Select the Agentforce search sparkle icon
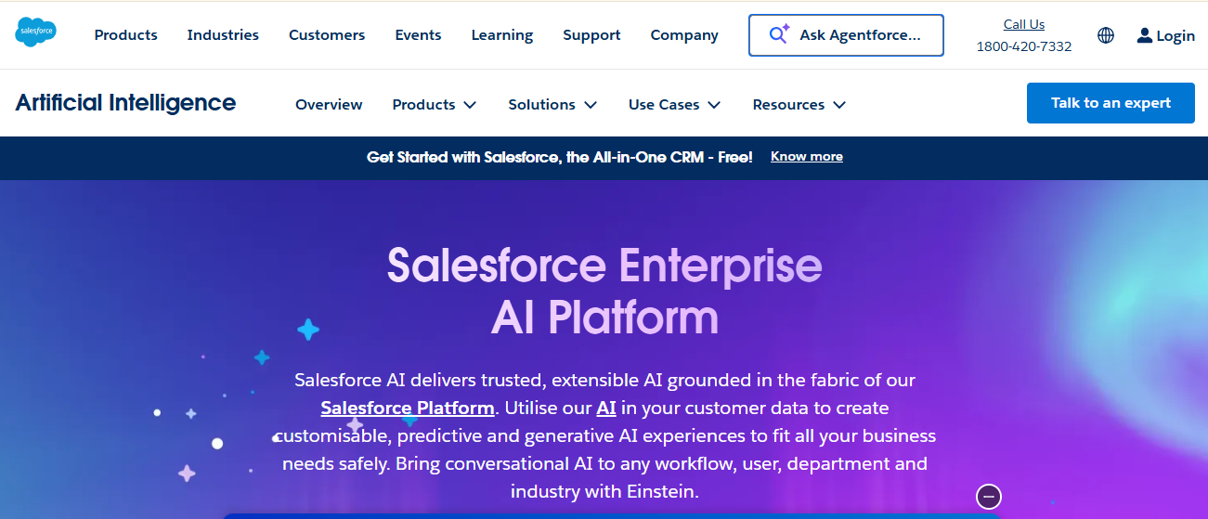 click(x=778, y=35)
